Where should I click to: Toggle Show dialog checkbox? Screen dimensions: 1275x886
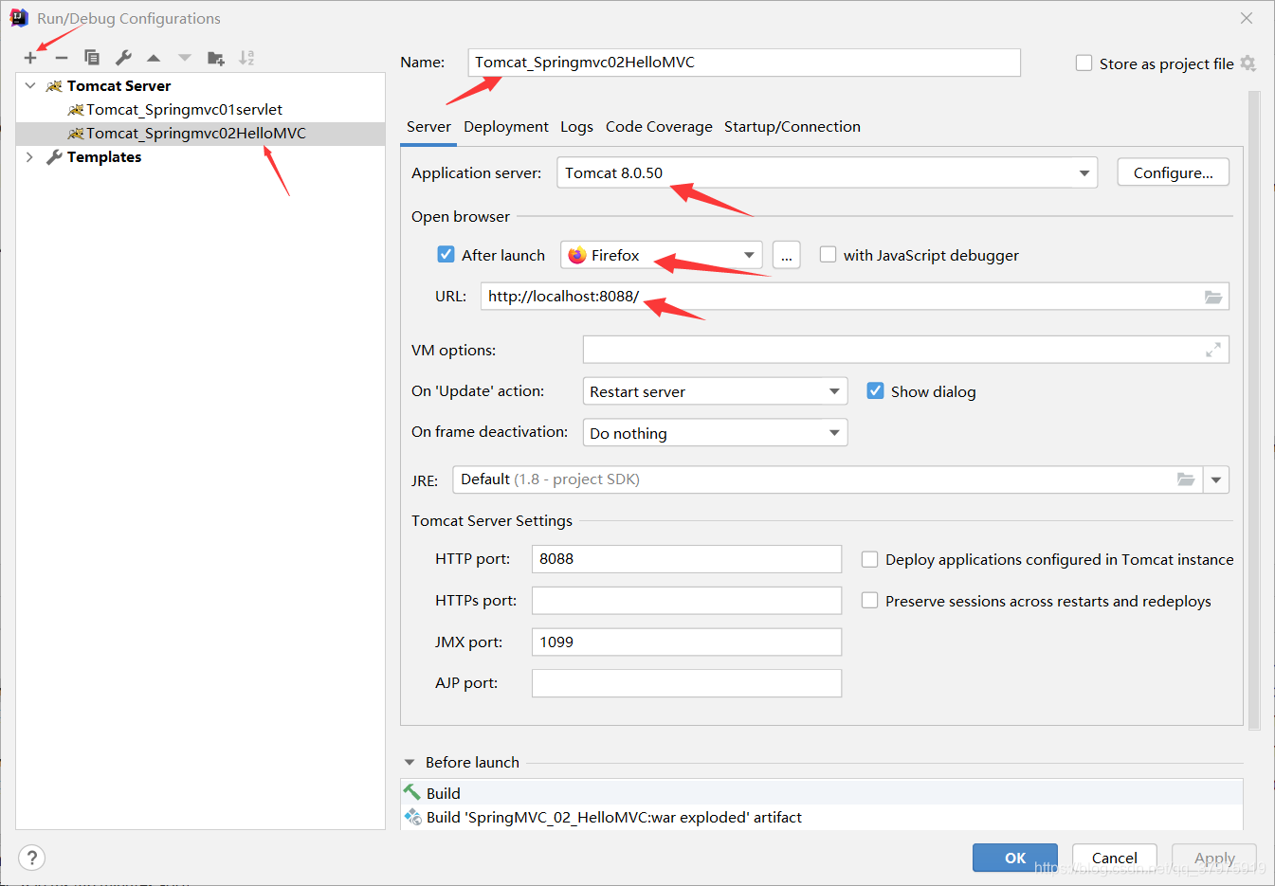[875, 391]
